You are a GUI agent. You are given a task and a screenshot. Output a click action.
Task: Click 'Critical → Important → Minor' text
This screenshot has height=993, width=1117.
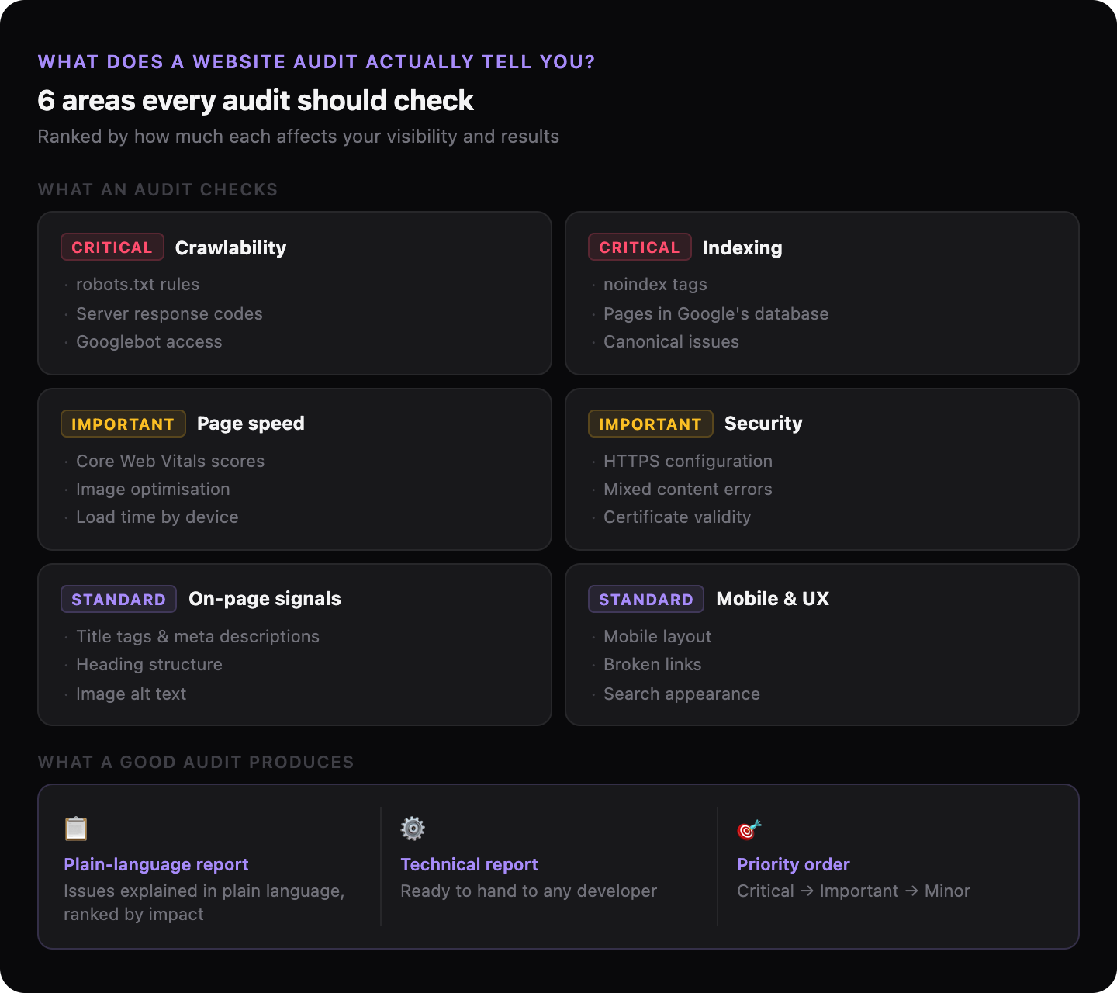point(853,891)
